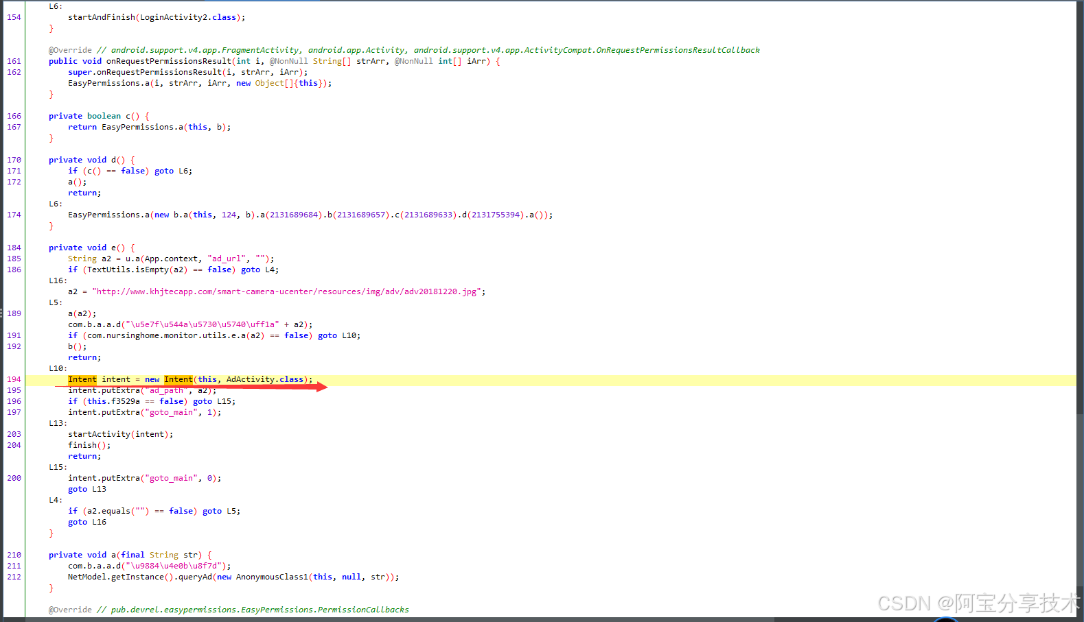Click the 'new b.a(this, 124, b)' expression

pos(205,215)
